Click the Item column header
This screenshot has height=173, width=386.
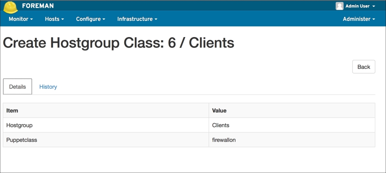coord(12,110)
